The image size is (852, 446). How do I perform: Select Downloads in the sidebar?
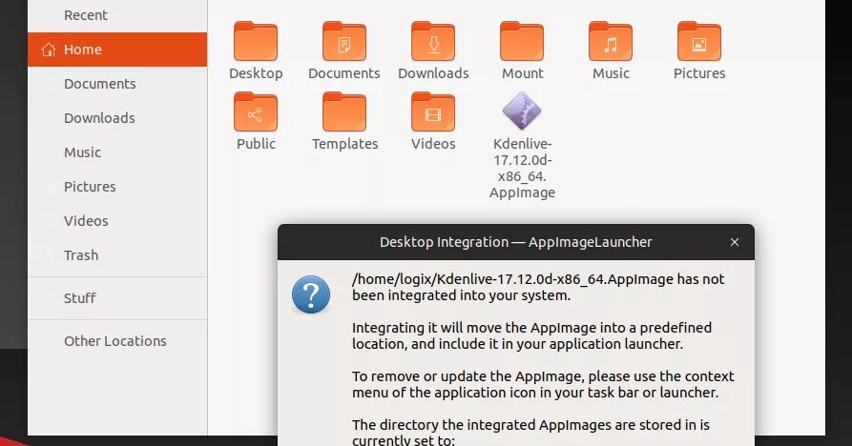point(117,118)
